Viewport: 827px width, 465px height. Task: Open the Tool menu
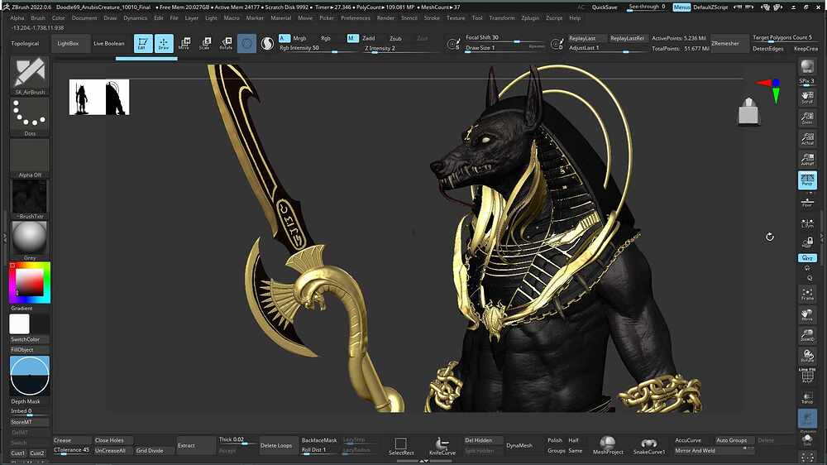point(477,17)
